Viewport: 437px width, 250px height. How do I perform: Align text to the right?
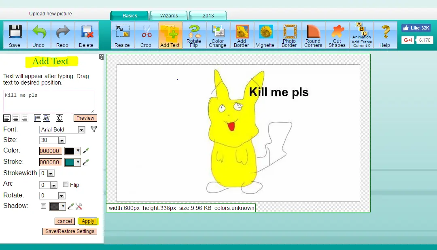pyautogui.click(x=25, y=118)
